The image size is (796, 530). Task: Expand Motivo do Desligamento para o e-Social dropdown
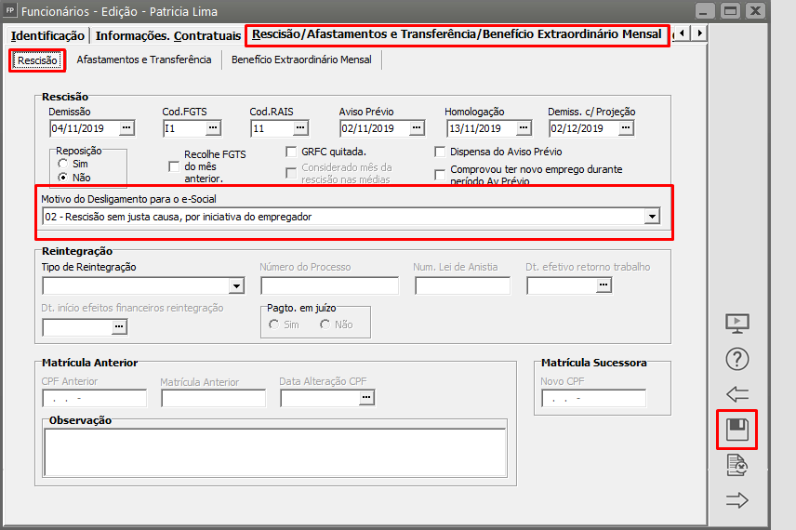(x=652, y=217)
